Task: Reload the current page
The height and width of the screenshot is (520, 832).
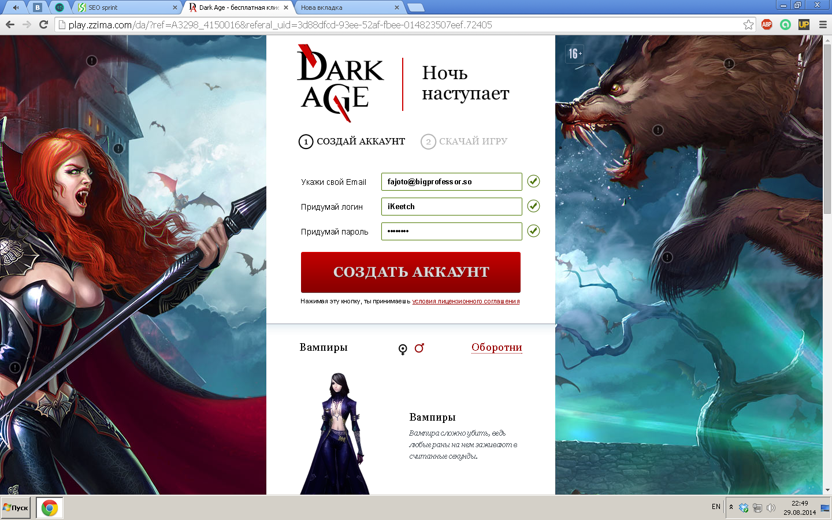Action: tap(43, 24)
